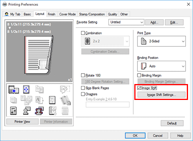193x141 pixels.
Task: Click the page-with-clock timestamp icon
Action: point(52,111)
